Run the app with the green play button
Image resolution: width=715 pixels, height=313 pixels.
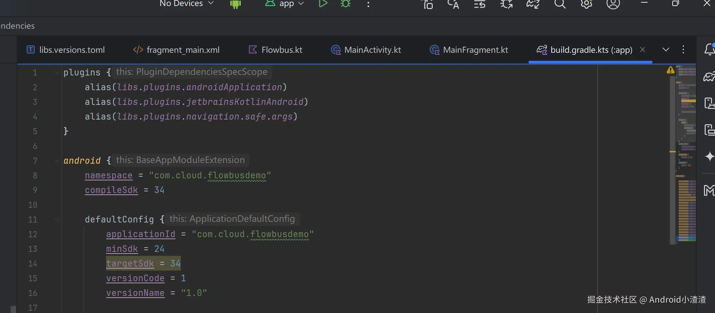click(x=323, y=4)
